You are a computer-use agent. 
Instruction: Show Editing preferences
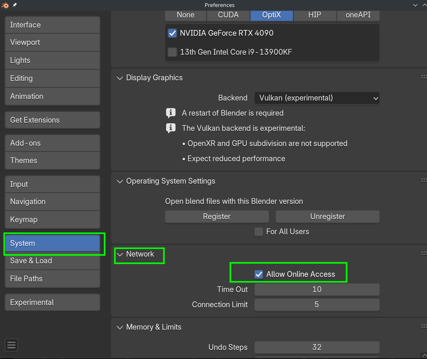tap(52, 78)
